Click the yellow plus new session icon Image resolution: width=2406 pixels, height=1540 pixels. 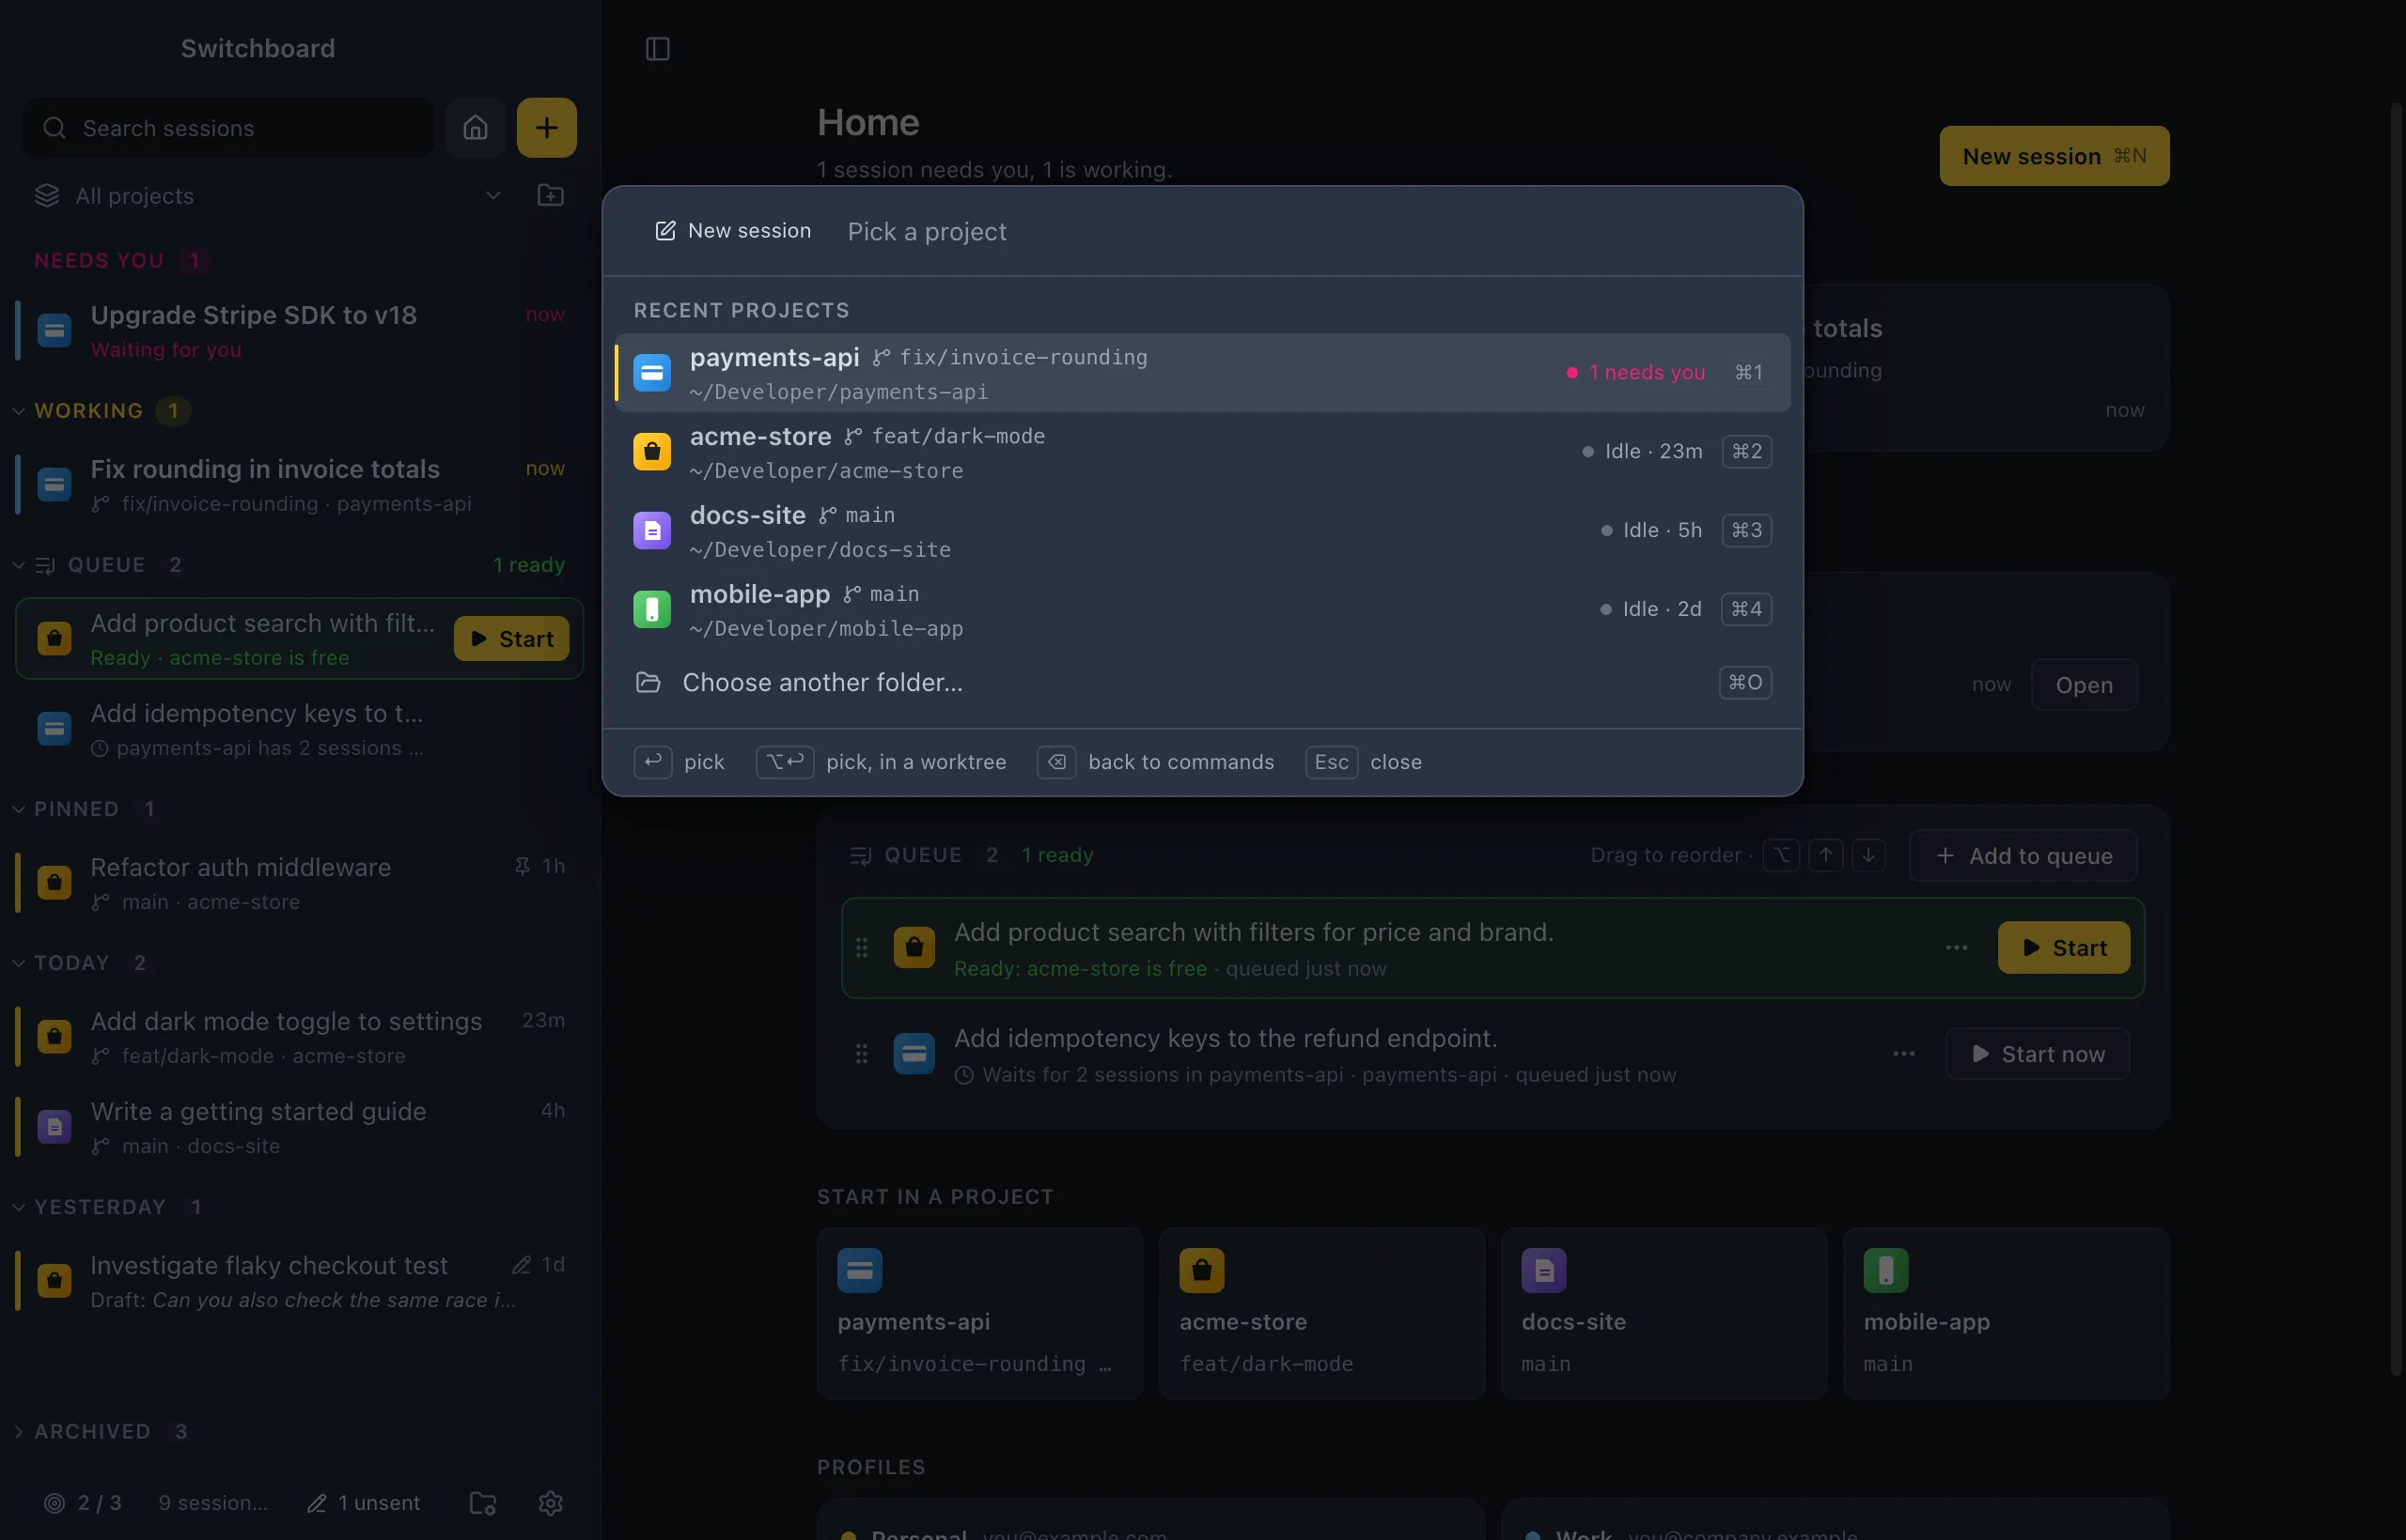[x=546, y=127]
